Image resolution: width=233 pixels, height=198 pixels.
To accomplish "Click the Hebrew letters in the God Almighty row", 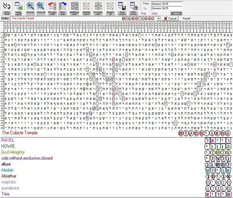I will pos(218,152).
